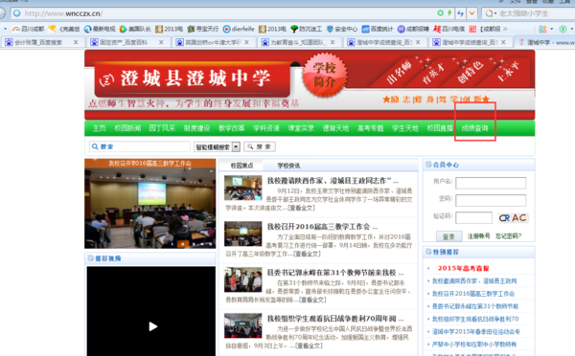The image size is (575, 356).
Task: Open the 2015年高考喜报 link
Action: [464, 268]
